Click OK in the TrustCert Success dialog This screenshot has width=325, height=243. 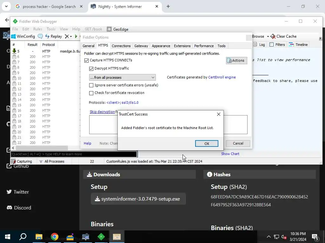pos(207,143)
